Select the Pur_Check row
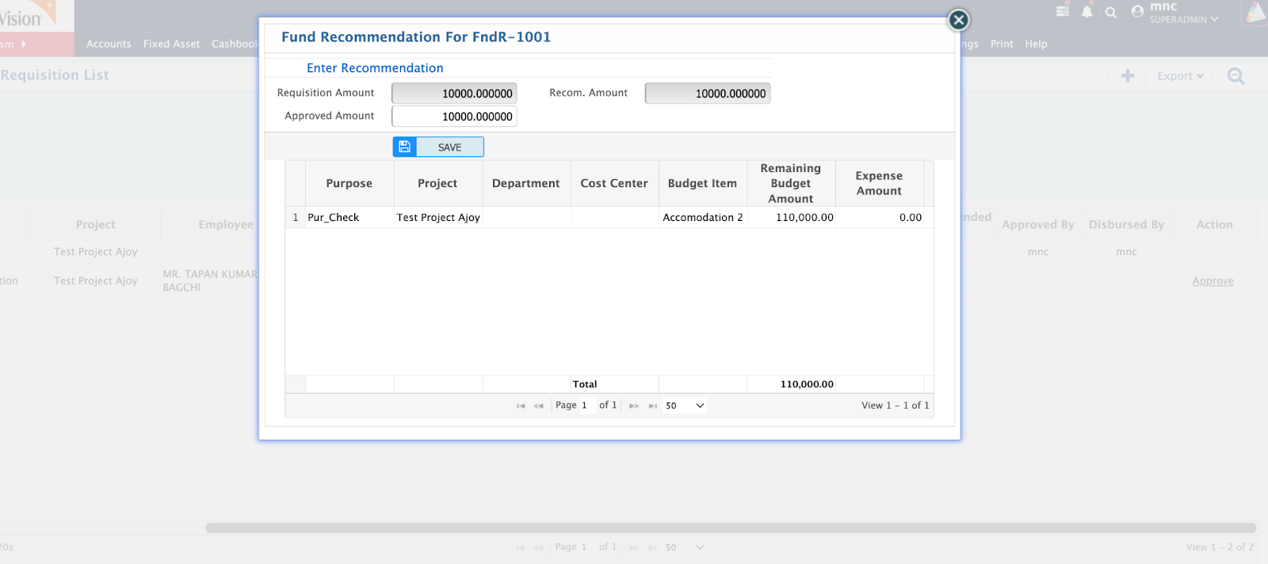Image resolution: width=1268 pixels, height=564 pixels. tap(334, 218)
